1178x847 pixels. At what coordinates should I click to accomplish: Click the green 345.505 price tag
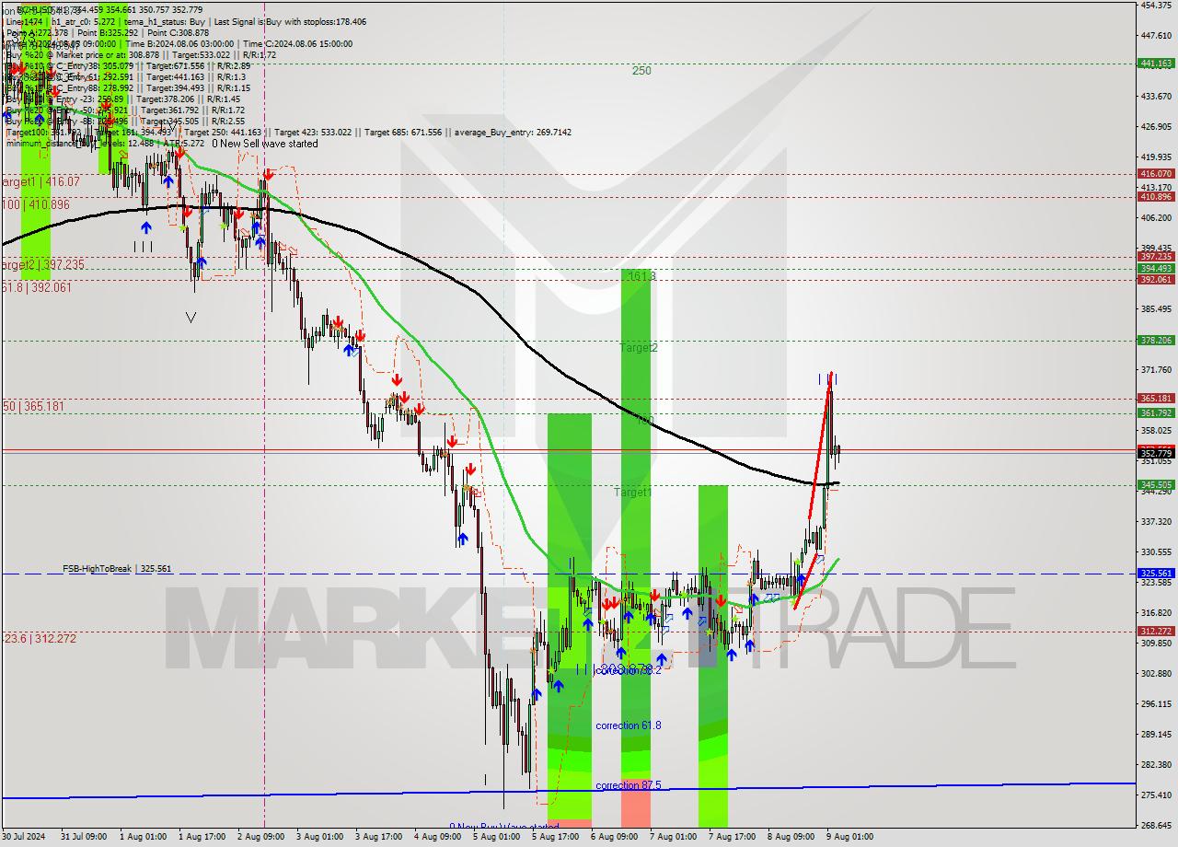(1156, 485)
